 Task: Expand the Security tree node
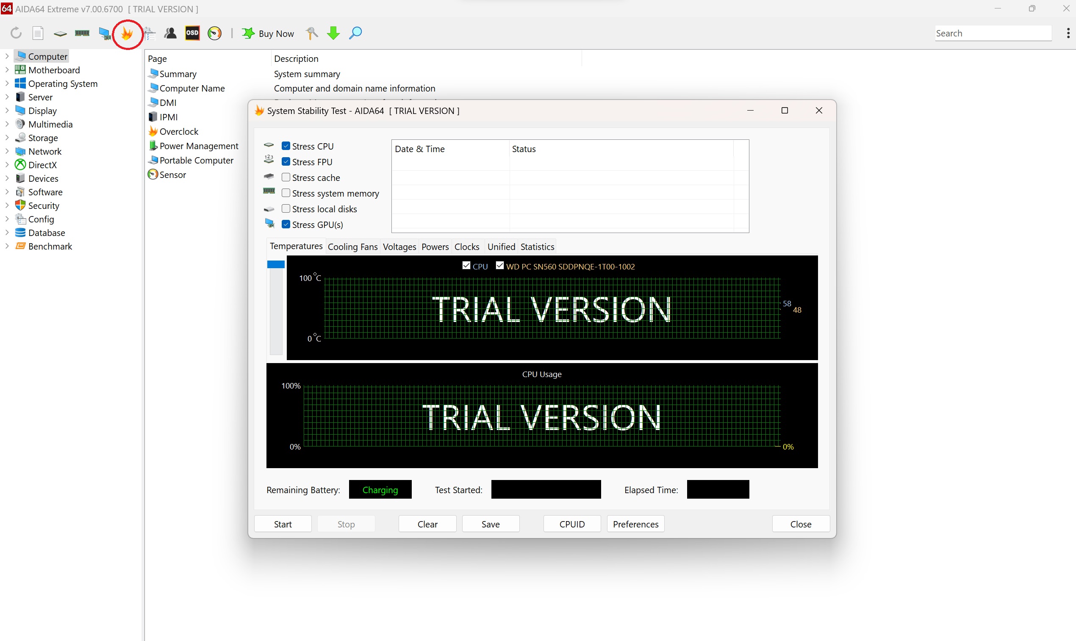tap(8, 205)
